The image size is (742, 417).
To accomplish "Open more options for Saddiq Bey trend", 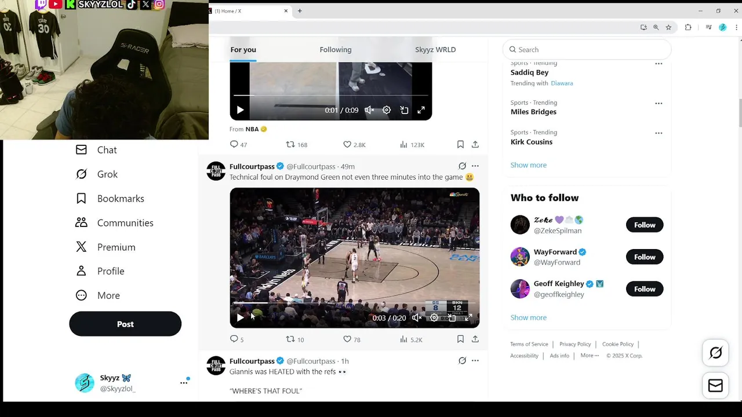I will [659, 64].
